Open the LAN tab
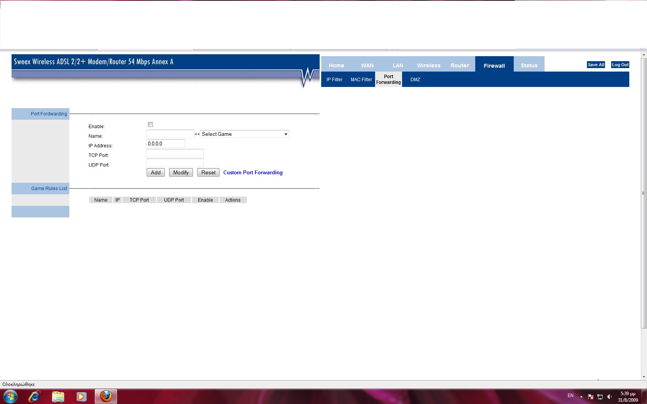The width and height of the screenshot is (647, 404). [x=398, y=65]
